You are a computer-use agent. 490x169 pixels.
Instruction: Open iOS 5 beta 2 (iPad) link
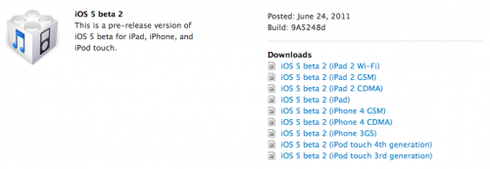click(x=315, y=100)
